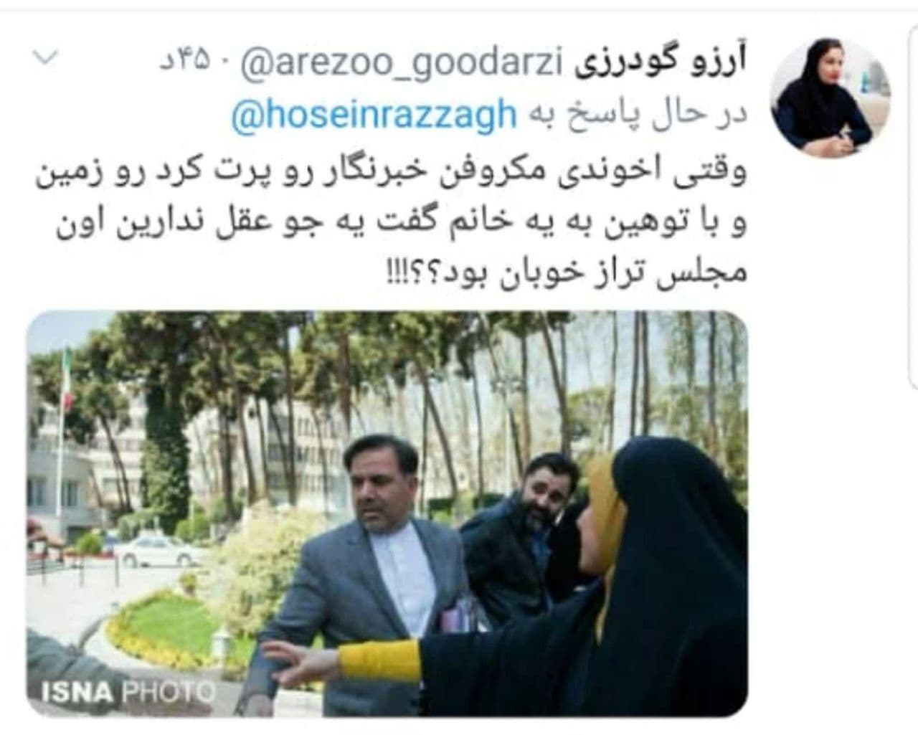
Task: Expand the tweet options chevron
Action: pyautogui.click(x=44, y=59)
